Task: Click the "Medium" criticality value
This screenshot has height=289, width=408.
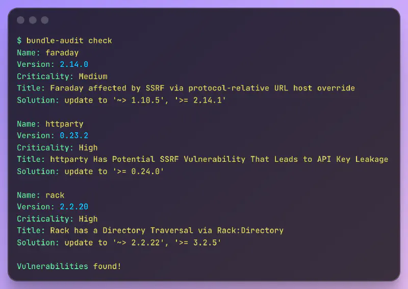Action: [x=93, y=76]
